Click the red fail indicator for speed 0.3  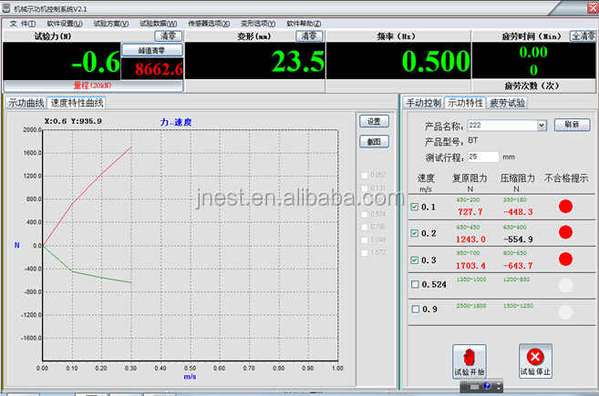point(565,259)
